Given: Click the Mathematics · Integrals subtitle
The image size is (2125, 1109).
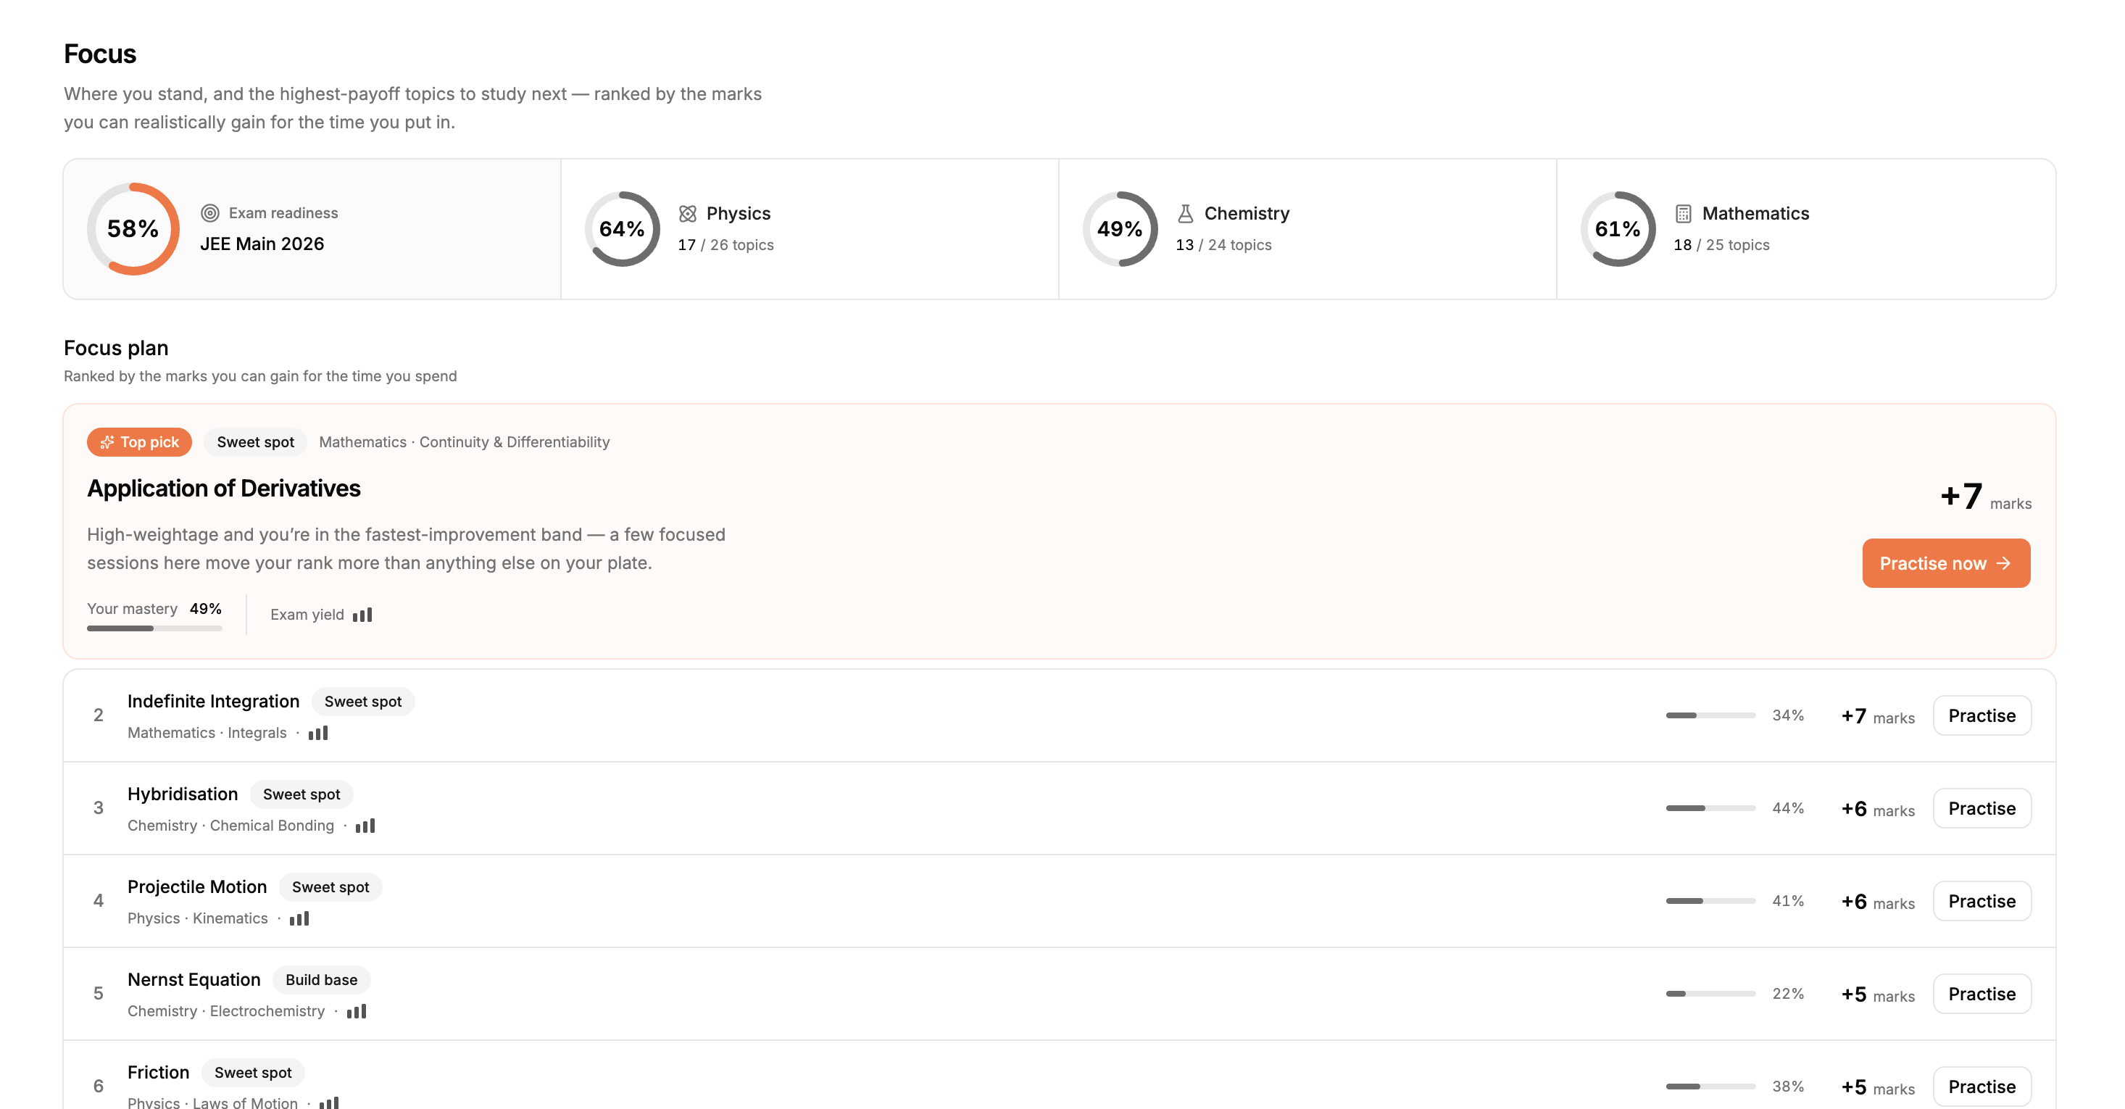Looking at the screenshot, I should point(207,733).
